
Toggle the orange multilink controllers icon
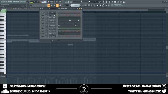[57, 5]
